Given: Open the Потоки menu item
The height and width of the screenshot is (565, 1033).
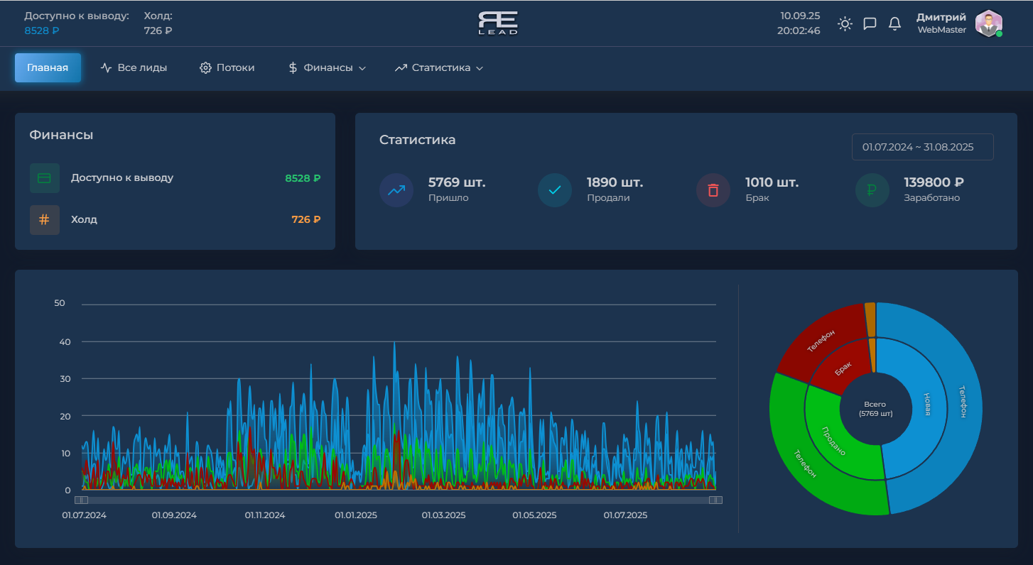Looking at the screenshot, I should [x=227, y=68].
